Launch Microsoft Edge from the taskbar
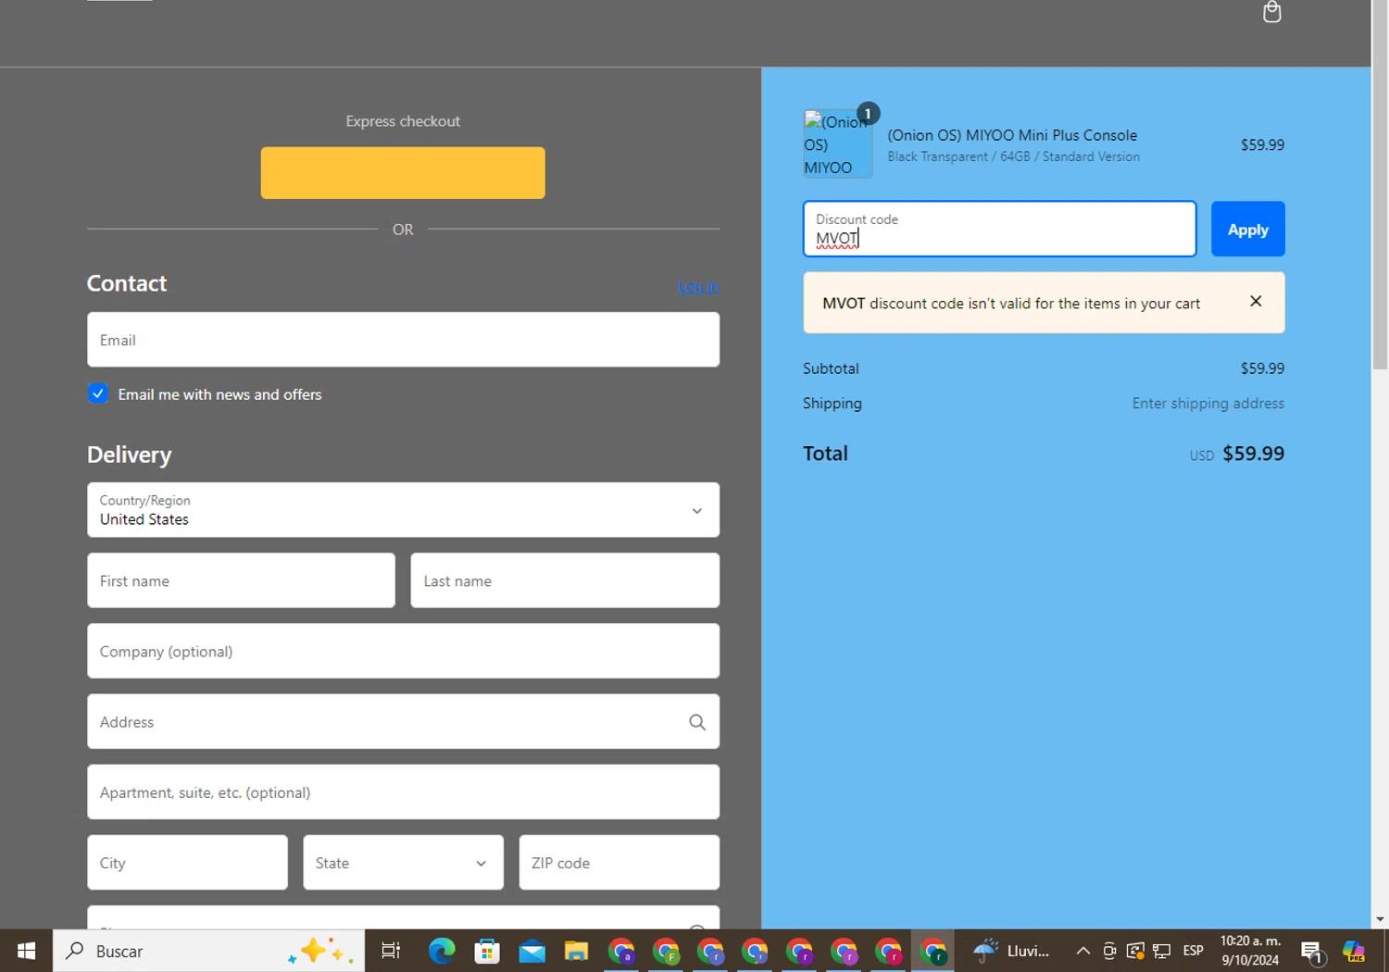 pos(442,951)
